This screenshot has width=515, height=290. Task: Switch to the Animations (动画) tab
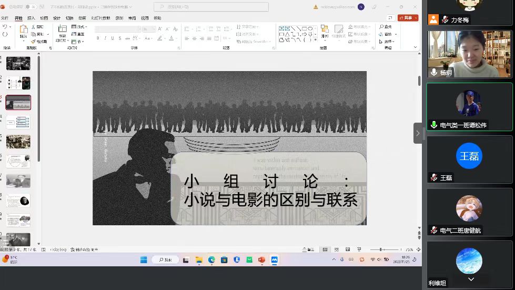82,18
